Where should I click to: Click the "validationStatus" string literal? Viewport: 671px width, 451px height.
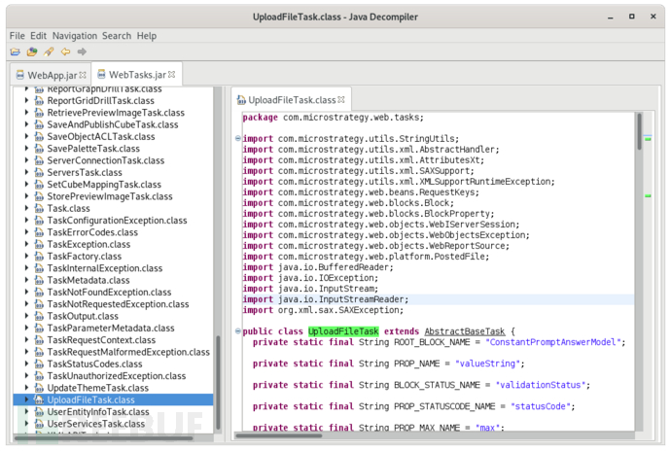(541, 385)
